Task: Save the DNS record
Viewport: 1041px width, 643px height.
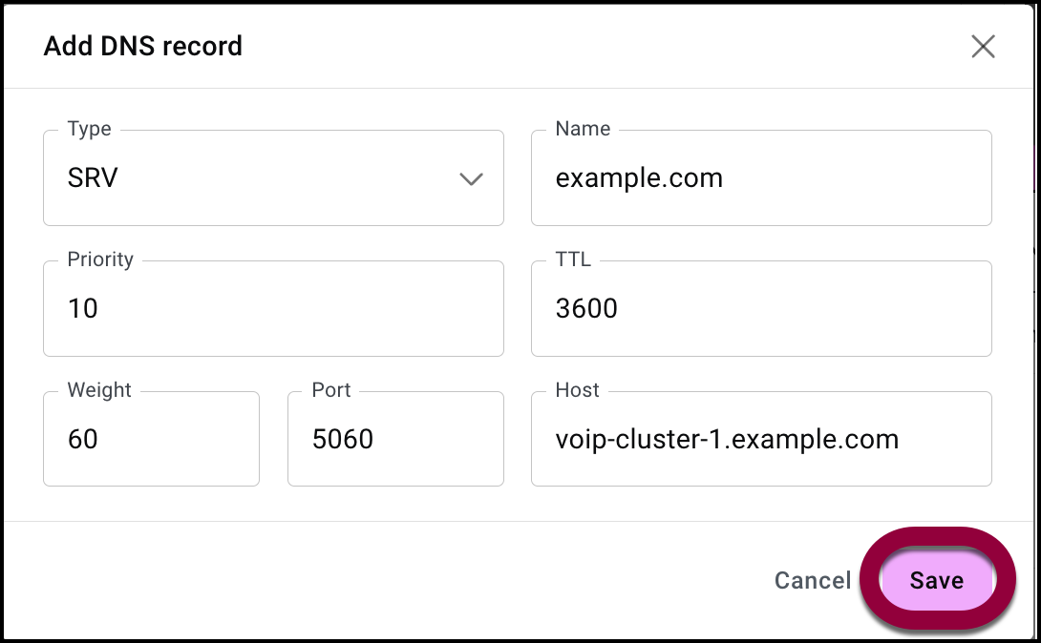Action: (x=936, y=580)
